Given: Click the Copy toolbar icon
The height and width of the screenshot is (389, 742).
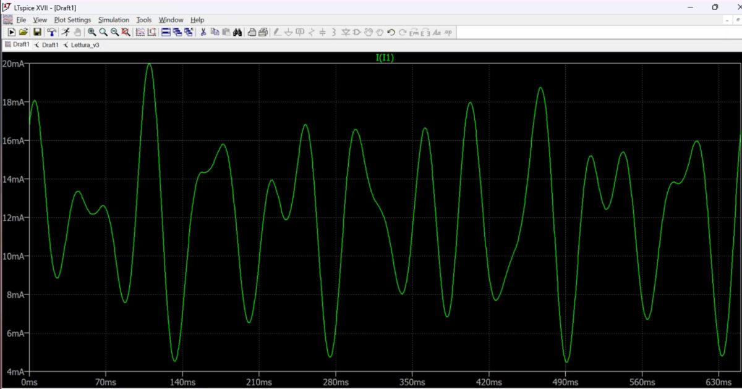Looking at the screenshot, I should [214, 31].
